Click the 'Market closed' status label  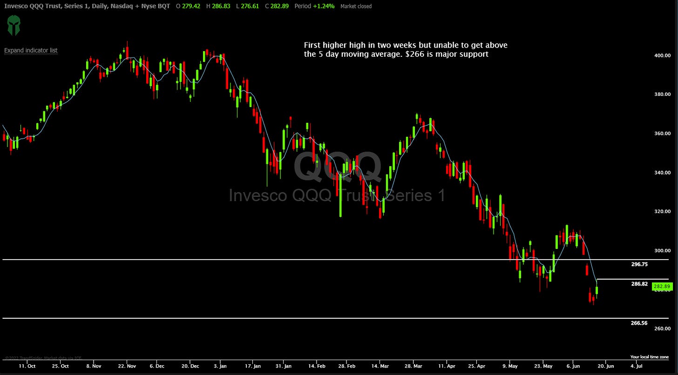click(x=356, y=7)
